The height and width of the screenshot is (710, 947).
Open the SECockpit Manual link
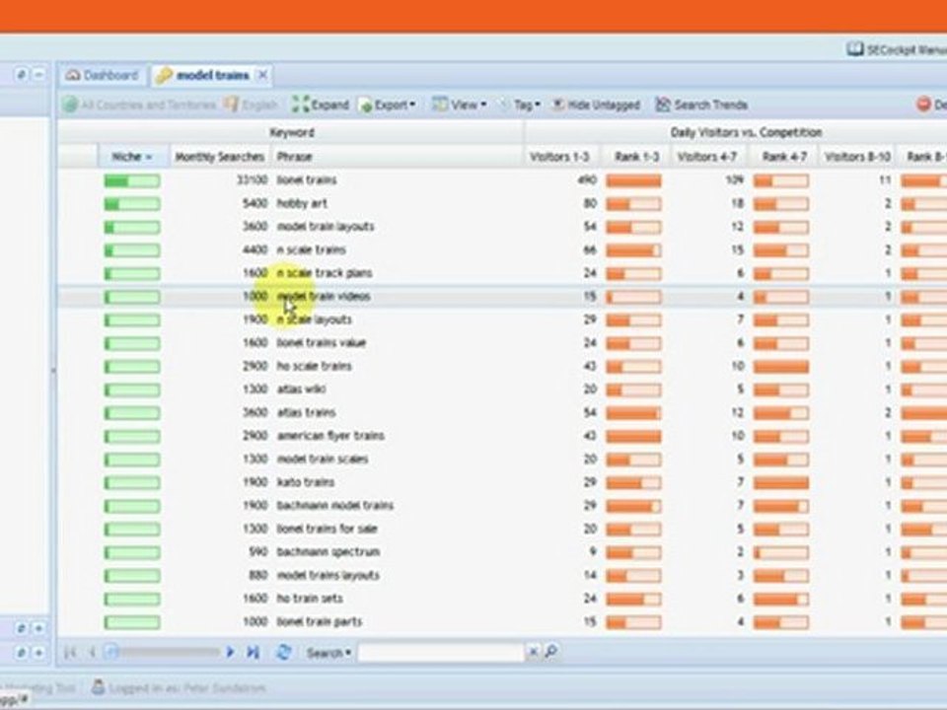tap(897, 49)
